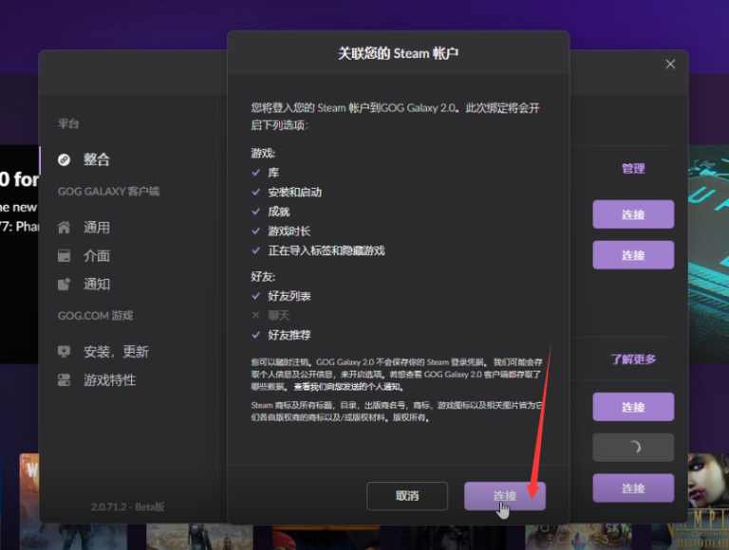
Task: Click the notification icon beside 通知
Action: point(64,284)
